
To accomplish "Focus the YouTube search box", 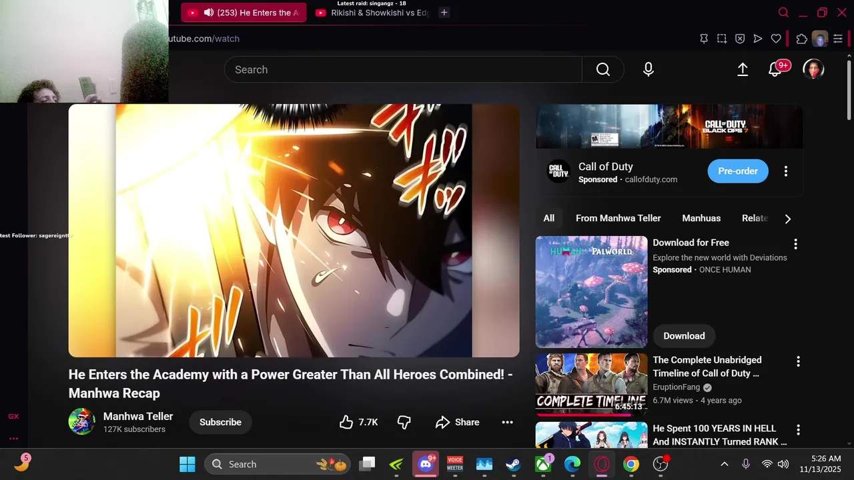I will click(403, 69).
